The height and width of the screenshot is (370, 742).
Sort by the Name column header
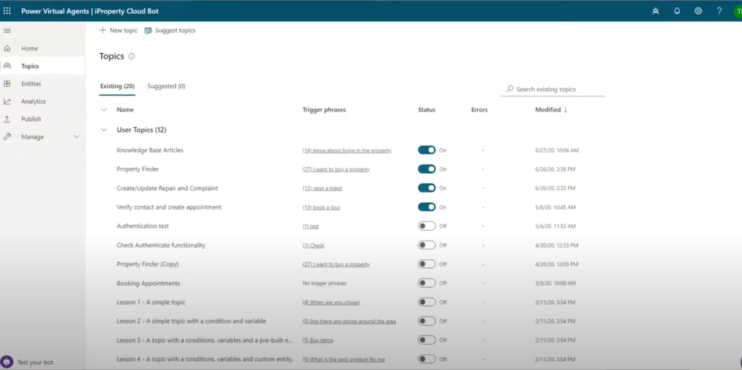[125, 109]
